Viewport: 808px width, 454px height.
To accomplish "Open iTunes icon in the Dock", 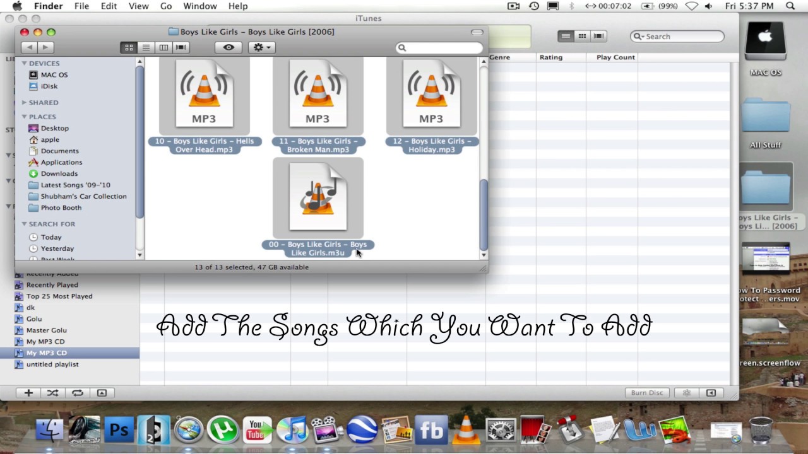I will [x=292, y=431].
